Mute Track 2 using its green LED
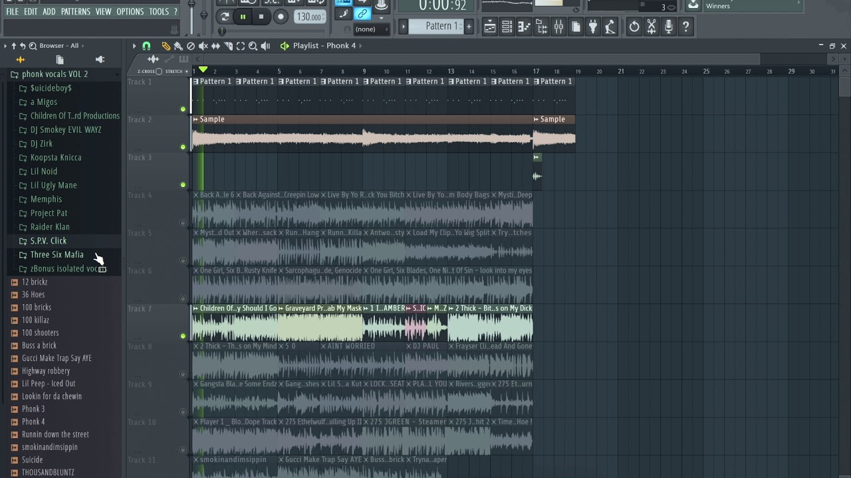This screenshot has height=478, width=851. click(183, 147)
